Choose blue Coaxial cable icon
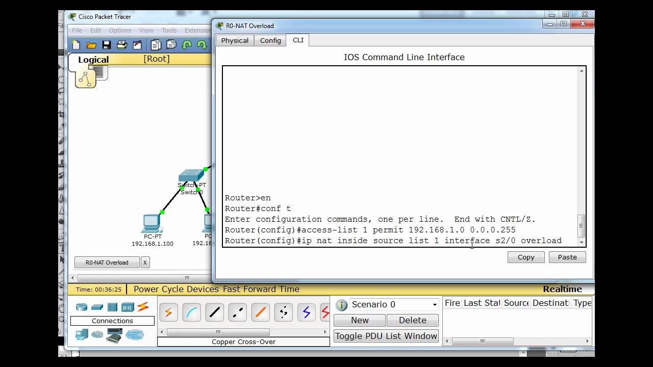Screen dimensions: 653x367 (306, 312)
